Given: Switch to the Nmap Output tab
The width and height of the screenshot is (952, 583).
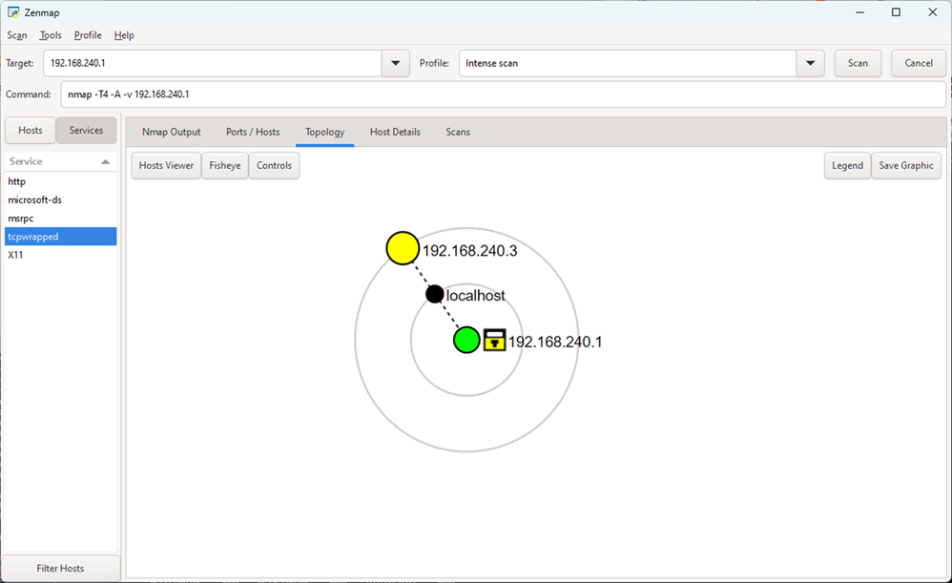Looking at the screenshot, I should 171,132.
